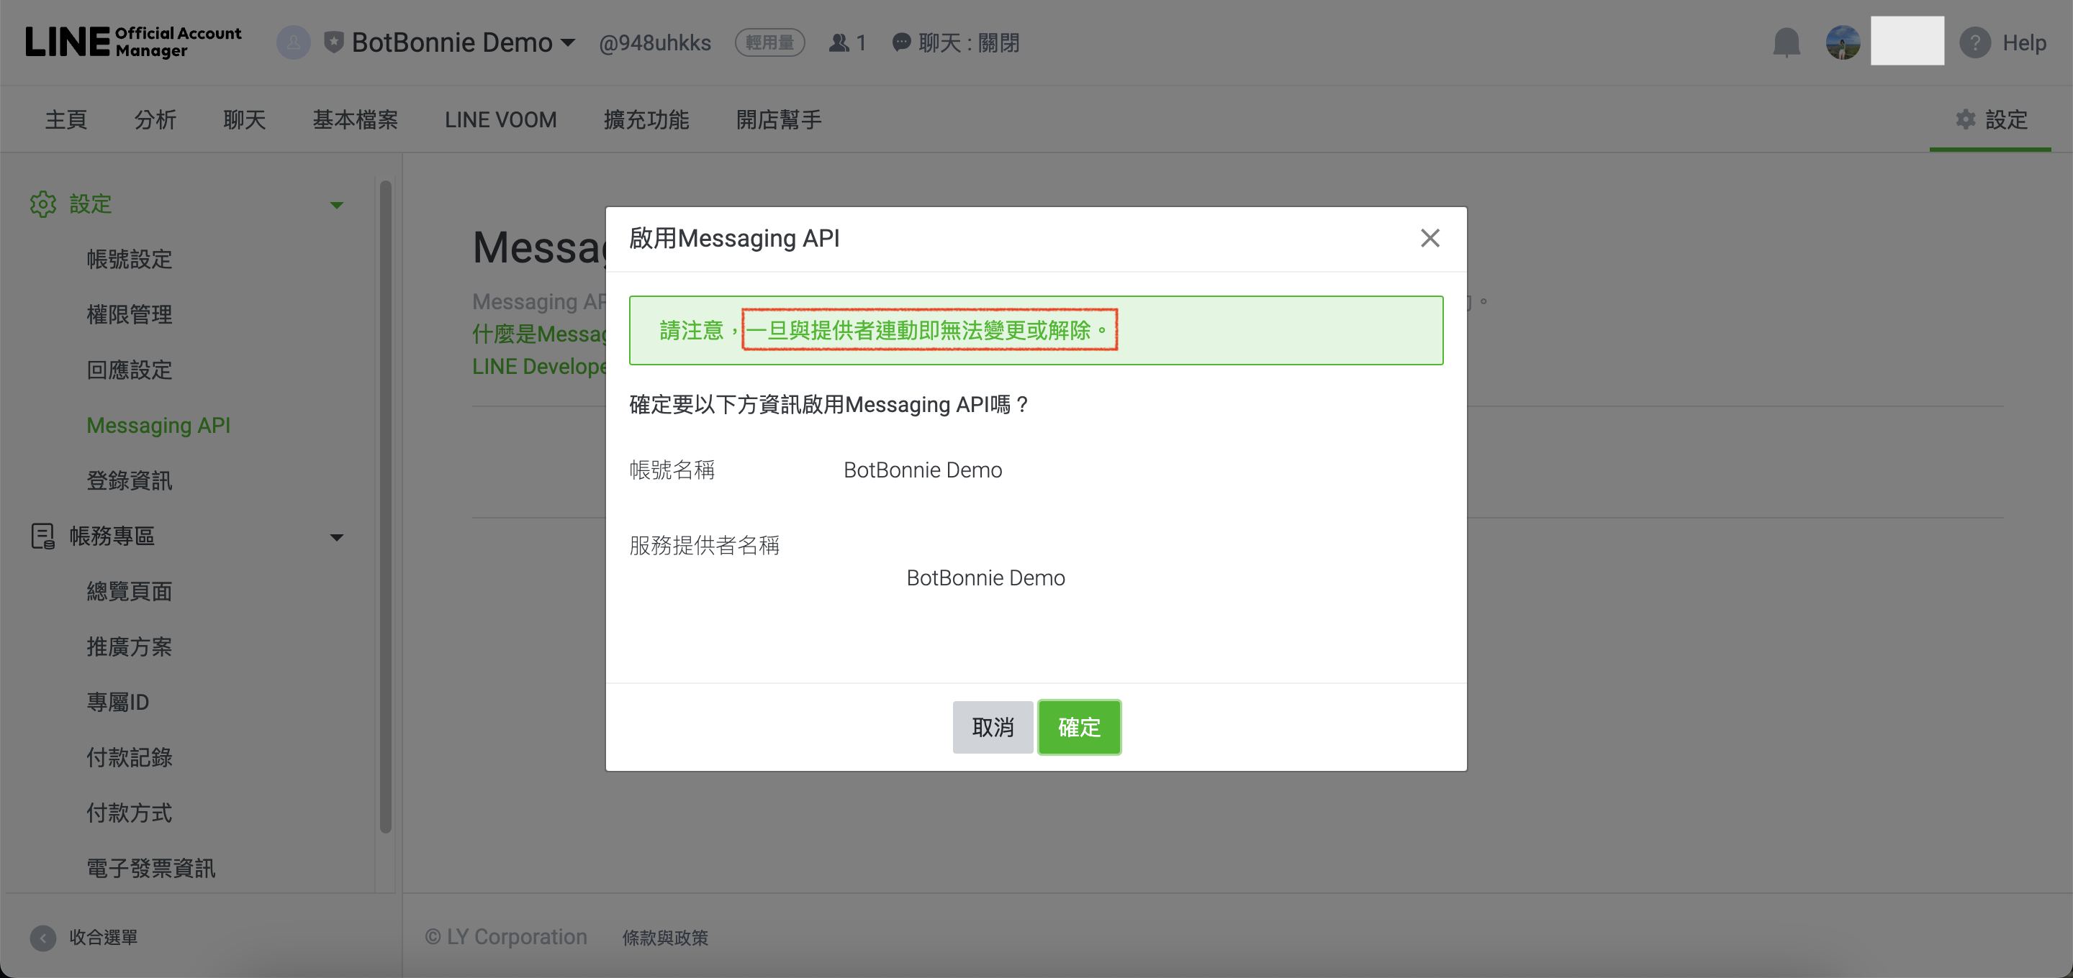Click the chat status bubble icon

[901, 42]
